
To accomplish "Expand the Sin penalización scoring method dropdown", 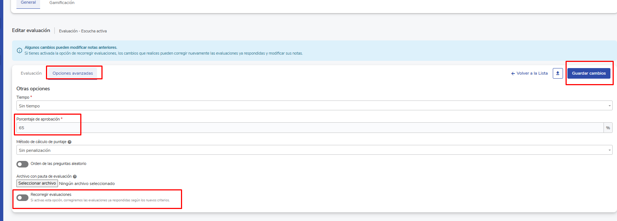I will [x=314, y=150].
